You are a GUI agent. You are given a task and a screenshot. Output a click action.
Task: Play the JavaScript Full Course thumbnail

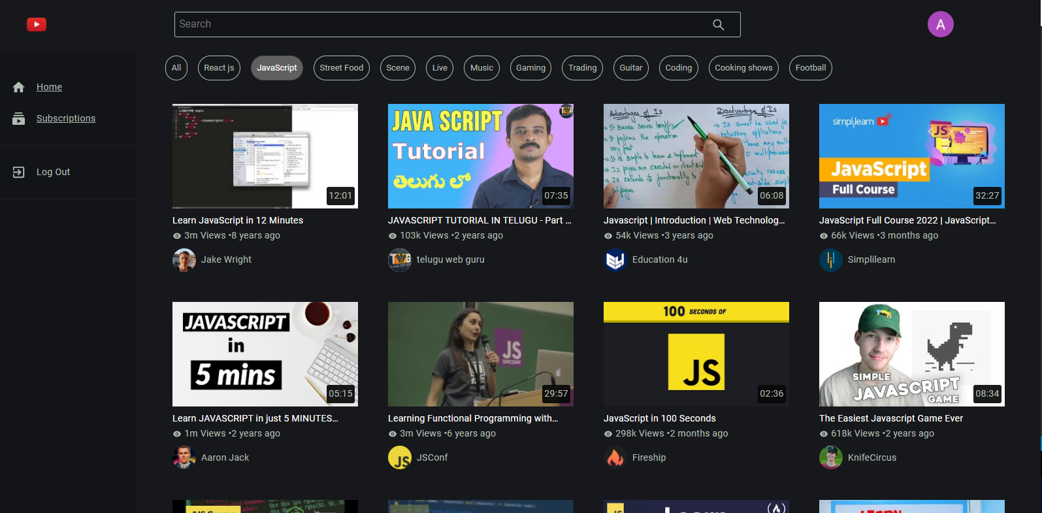tap(912, 156)
